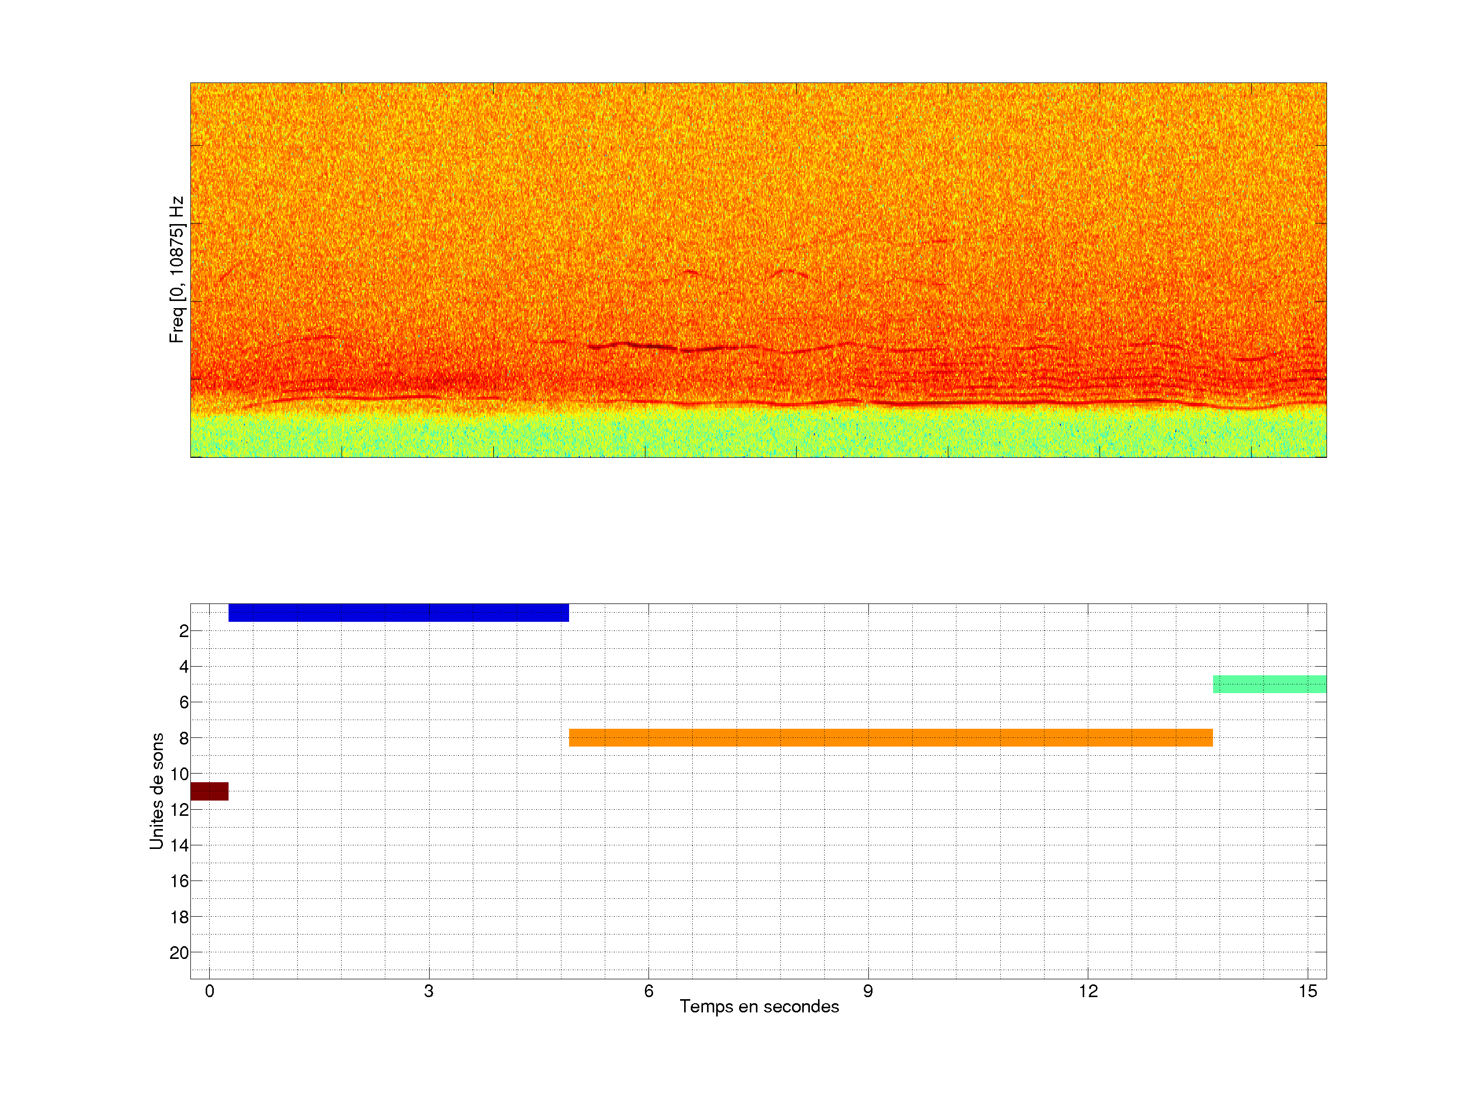Click the 'Temps en secondes' axis label
The image size is (1466, 1100).
tap(759, 1006)
